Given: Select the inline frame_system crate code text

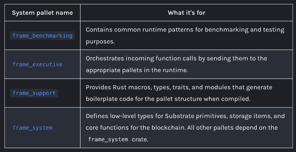Looking at the screenshot, I should (x=108, y=139).
